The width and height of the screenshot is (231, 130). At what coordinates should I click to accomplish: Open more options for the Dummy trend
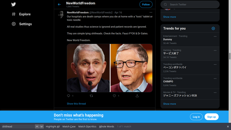(x=215, y=36)
